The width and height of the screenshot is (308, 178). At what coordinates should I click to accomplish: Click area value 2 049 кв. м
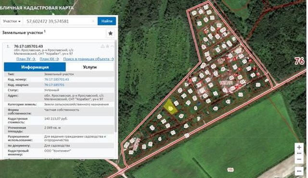click(52, 128)
